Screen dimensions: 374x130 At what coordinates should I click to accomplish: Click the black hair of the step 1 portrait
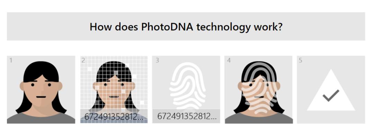(41, 71)
